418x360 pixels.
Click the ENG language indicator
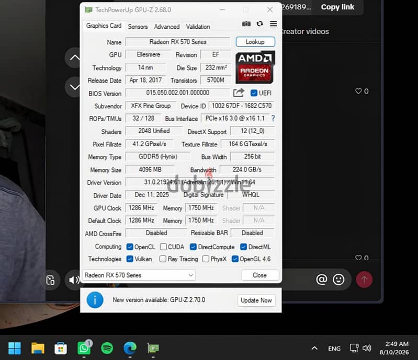tap(334, 349)
